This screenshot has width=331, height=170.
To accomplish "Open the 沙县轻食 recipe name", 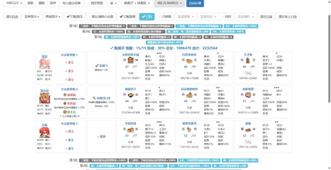I will point(131,124).
